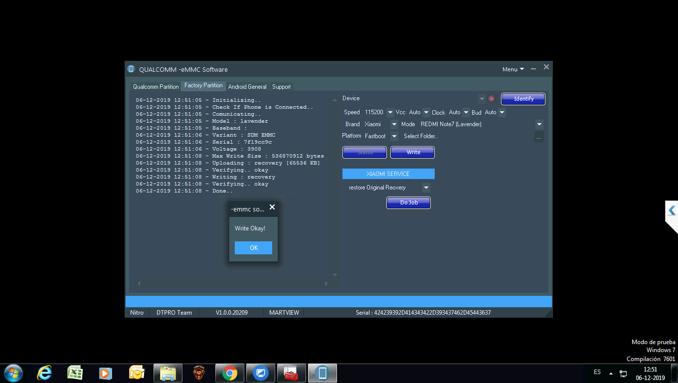The width and height of the screenshot is (678, 383).
Task: Click the log's up scroll arrow
Action: point(335,100)
